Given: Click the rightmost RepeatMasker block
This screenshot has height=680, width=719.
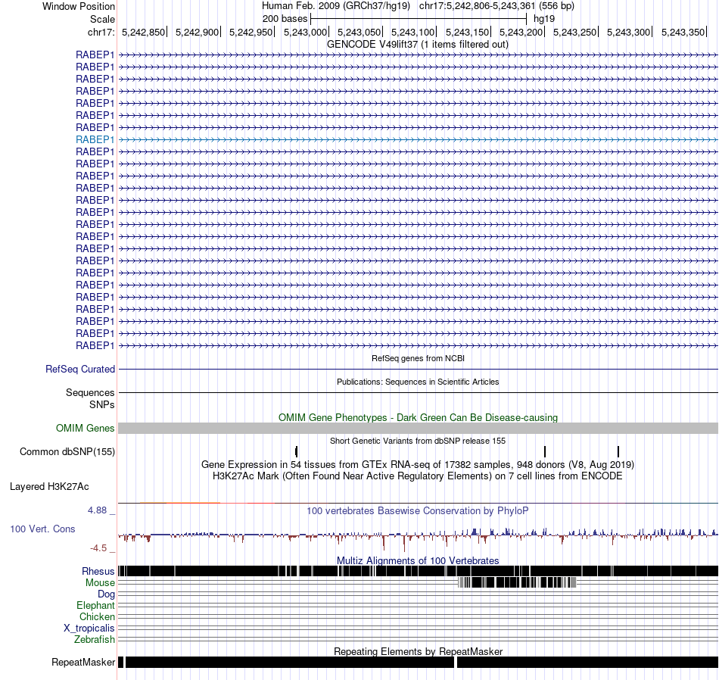Looking at the screenshot, I should tap(587, 662).
